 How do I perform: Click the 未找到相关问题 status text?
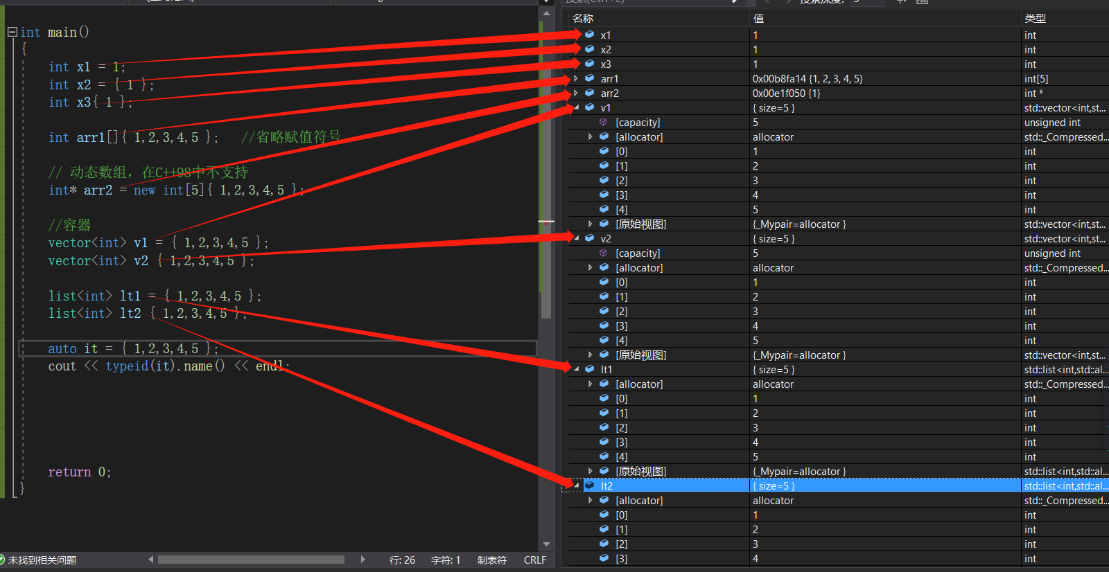coord(42,560)
